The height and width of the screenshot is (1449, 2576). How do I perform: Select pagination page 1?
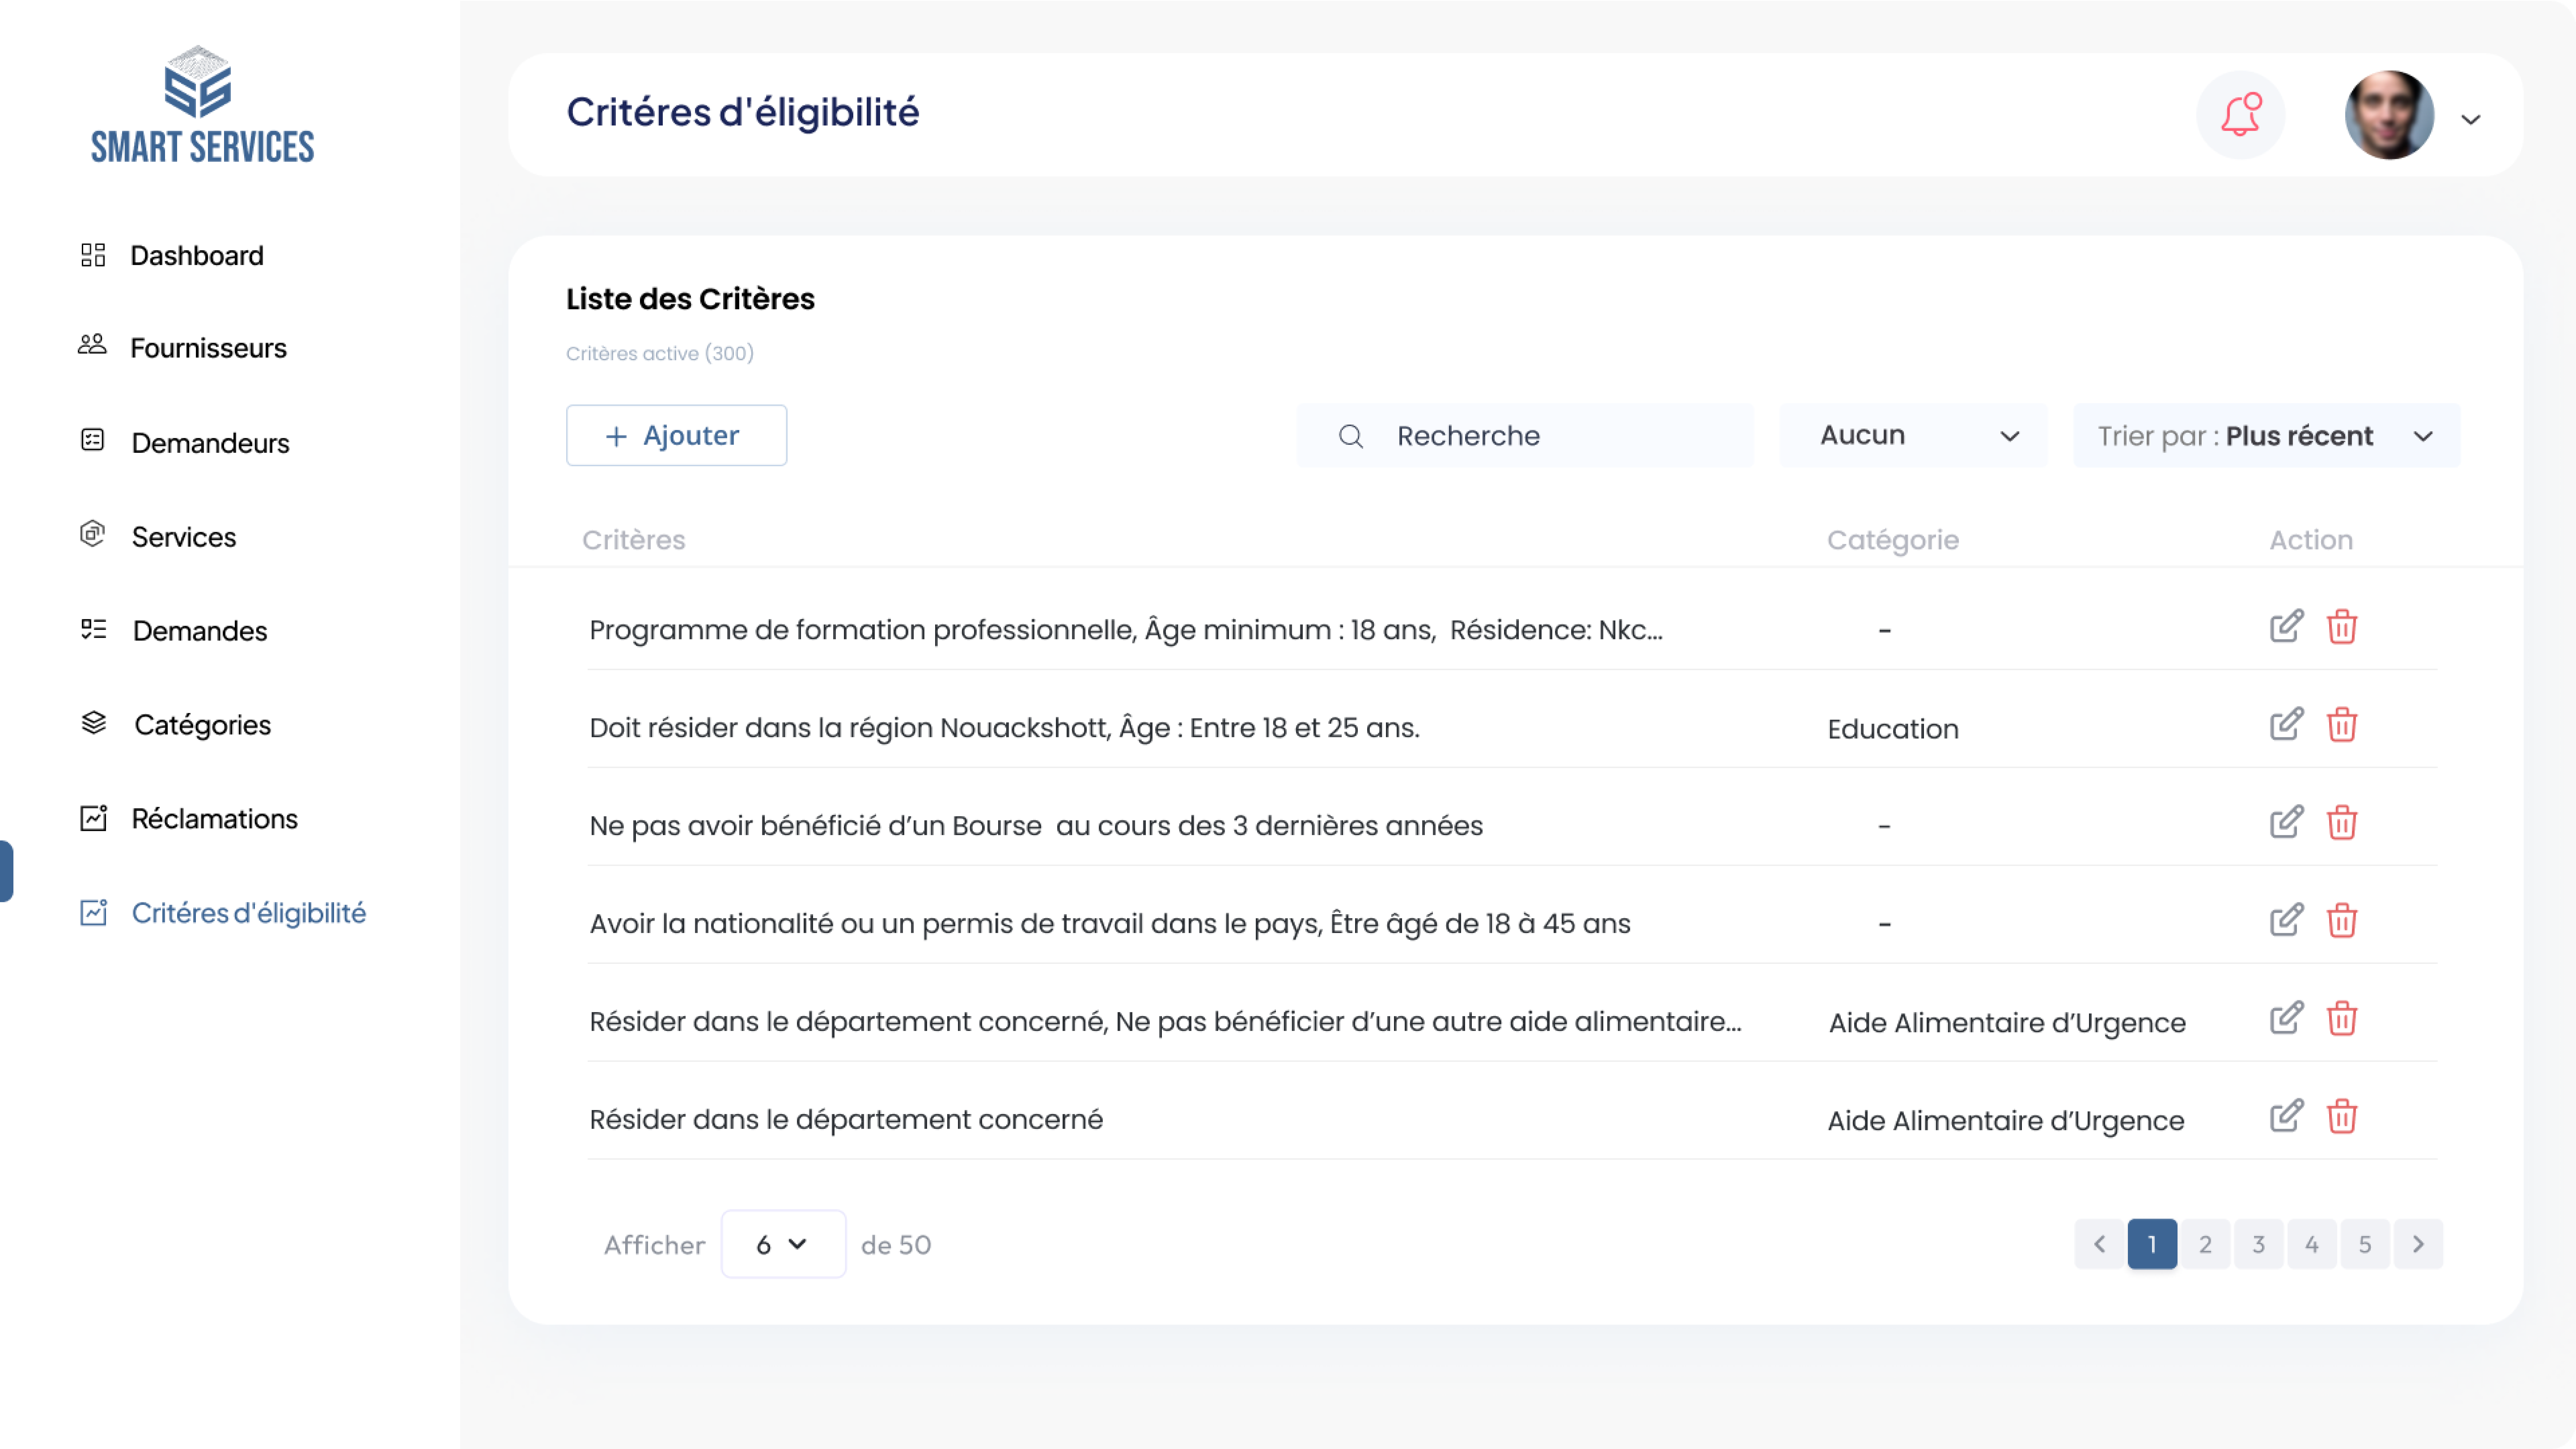tap(2152, 1244)
